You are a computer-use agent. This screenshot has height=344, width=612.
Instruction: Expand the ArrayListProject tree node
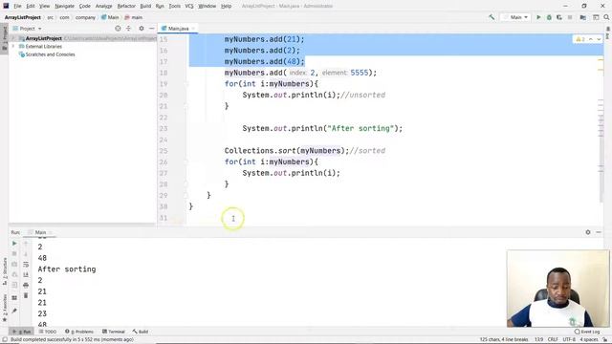14,38
